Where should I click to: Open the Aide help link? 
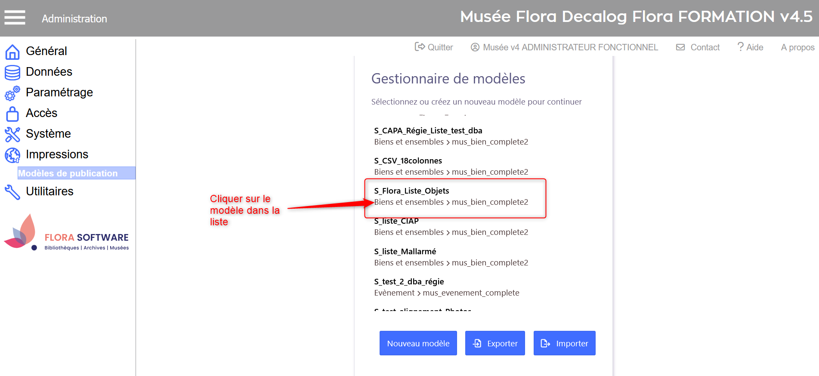(750, 47)
